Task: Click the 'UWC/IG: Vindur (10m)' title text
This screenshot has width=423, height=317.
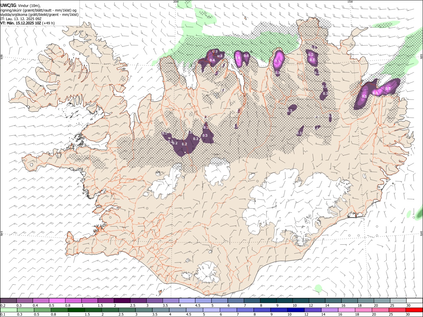Action: 20,5
